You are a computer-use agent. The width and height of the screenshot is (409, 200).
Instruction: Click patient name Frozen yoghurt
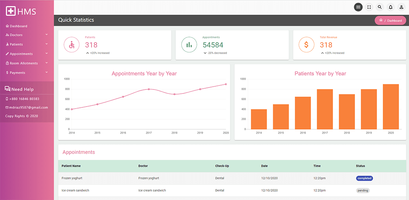(x=72, y=179)
